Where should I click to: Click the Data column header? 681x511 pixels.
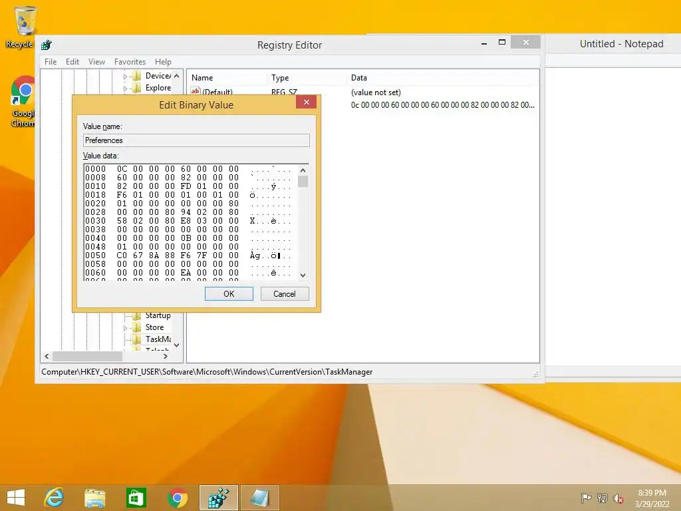click(442, 78)
